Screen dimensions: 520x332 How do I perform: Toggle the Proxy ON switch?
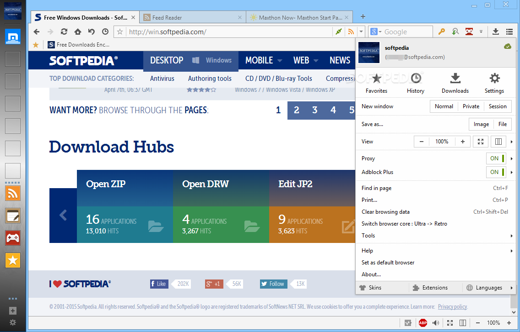(497, 158)
